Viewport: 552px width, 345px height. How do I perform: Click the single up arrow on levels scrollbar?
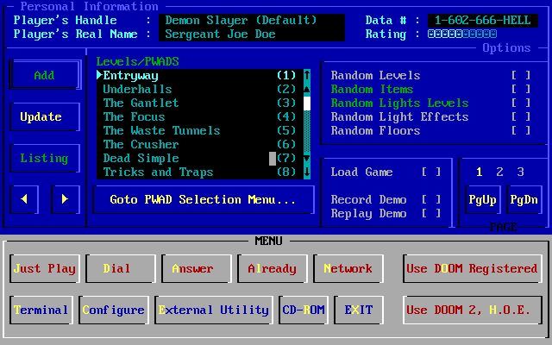tap(307, 89)
